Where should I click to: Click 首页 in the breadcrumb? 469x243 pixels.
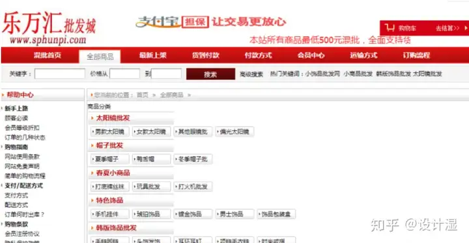(x=143, y=95)
